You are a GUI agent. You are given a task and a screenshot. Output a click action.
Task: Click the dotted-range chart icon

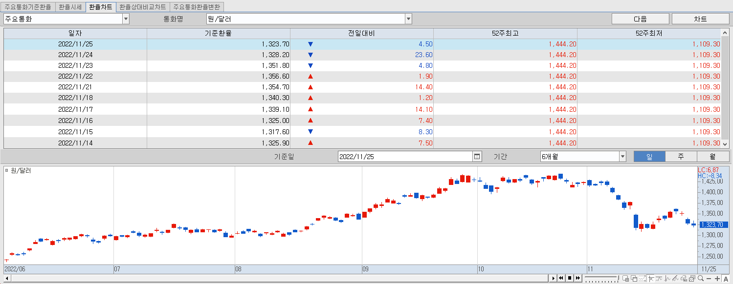pos(642,278)
